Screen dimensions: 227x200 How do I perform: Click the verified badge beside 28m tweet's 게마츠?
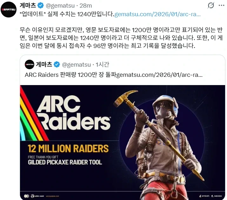(41, 5)
